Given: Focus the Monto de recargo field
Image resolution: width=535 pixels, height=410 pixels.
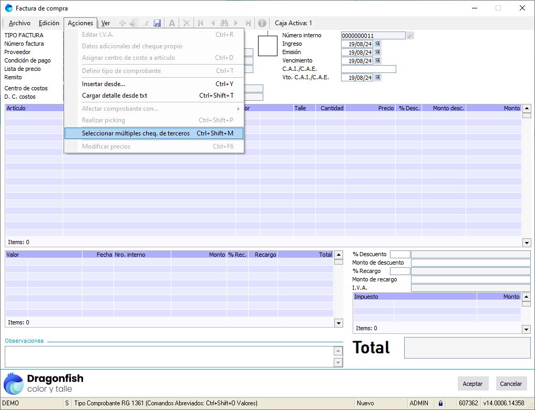Looking at the screenshot, I should [470, 279].
